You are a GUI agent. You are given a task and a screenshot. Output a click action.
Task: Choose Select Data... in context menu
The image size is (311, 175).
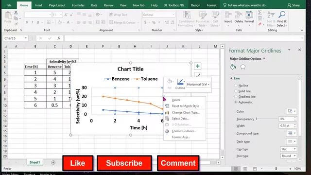coord(185,119)
